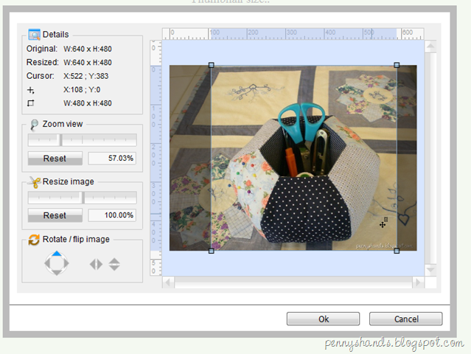Rotate image down with bottom arrow
Image resolution: width=471 pixels, height=354 pixels.
pos(57,273)
